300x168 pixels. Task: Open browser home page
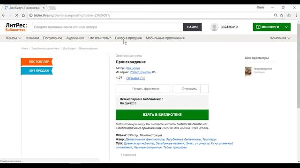[23, 15]
